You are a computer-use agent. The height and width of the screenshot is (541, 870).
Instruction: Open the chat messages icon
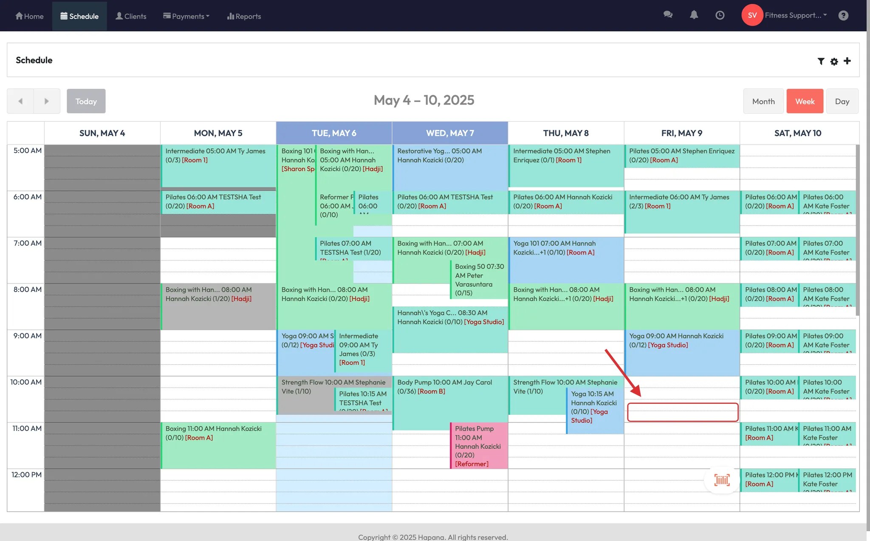point(668,15)
